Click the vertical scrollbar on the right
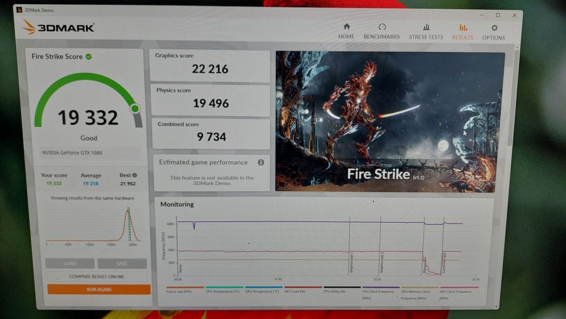 coord(513,97)
